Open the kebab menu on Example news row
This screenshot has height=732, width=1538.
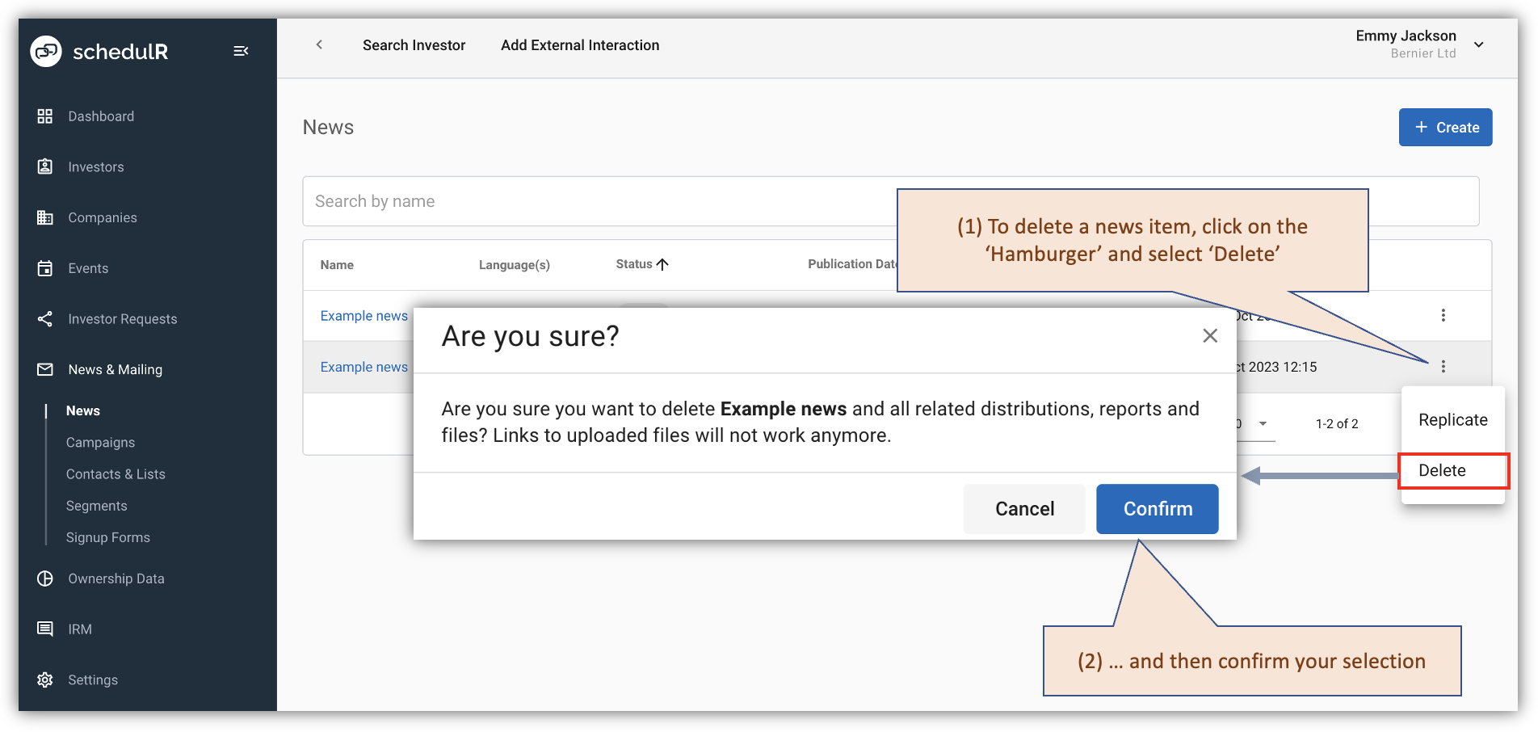click(x=1443, y=366)
